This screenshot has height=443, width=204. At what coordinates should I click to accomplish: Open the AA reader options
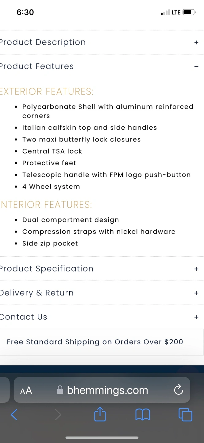coord(26,391)
